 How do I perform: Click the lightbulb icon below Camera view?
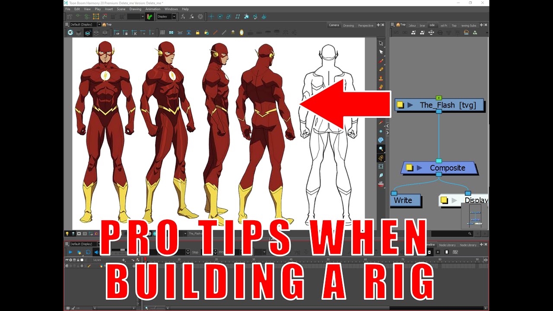[67, 234]
